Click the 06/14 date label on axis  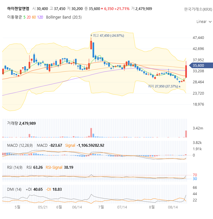(77, 207)
